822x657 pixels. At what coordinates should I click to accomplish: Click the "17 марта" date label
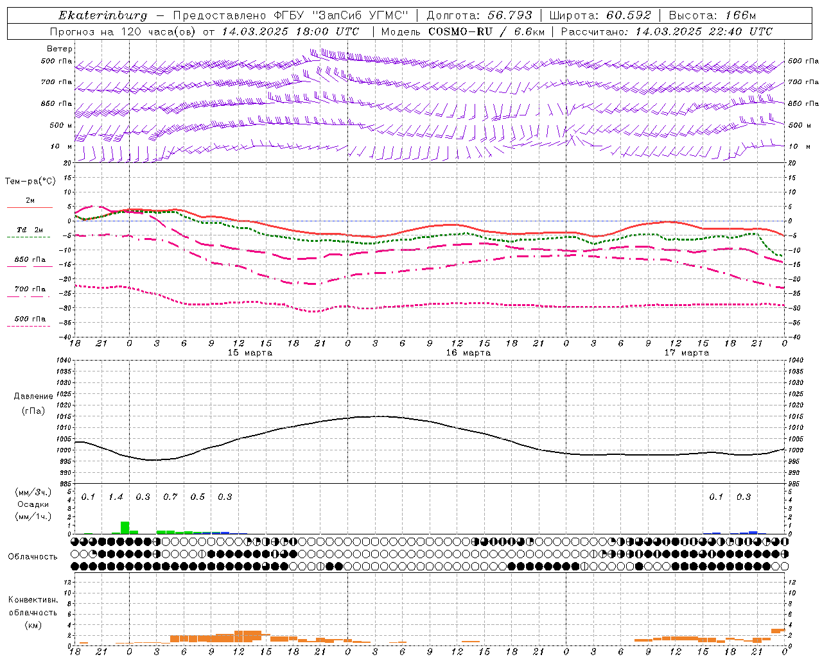pos(686,353)
